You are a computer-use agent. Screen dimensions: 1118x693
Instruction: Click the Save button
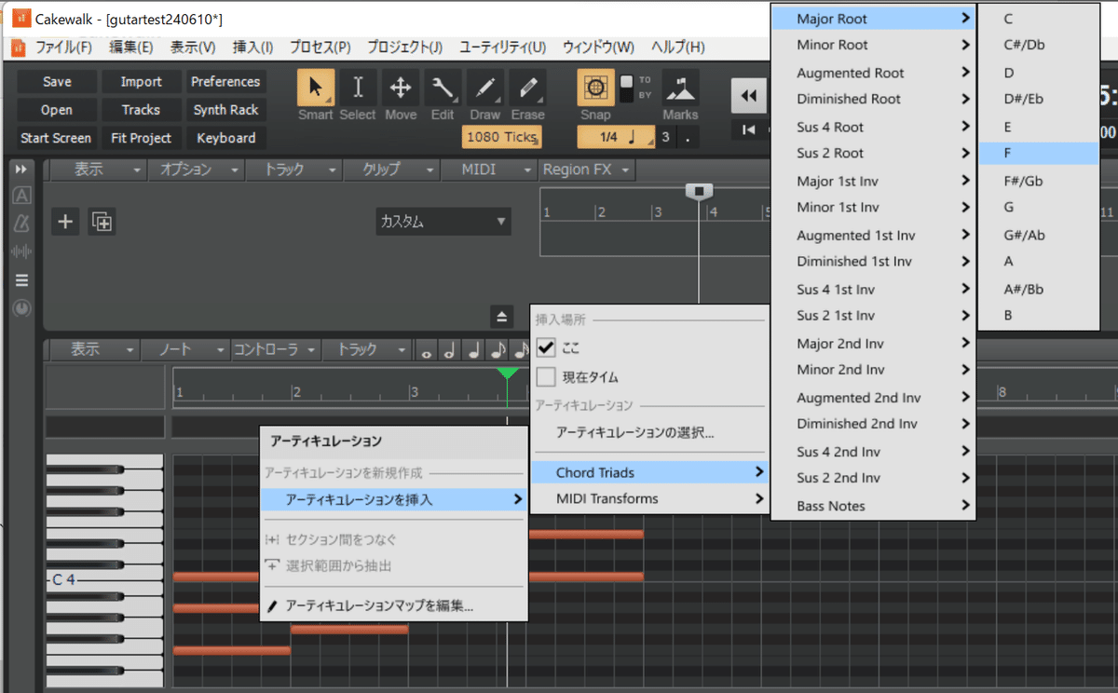(x=56, y=81)
